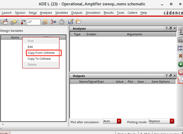Viewport: 183px width, 134px height.
Task: Open the Tools menu
Action: [x=121, y=13]
